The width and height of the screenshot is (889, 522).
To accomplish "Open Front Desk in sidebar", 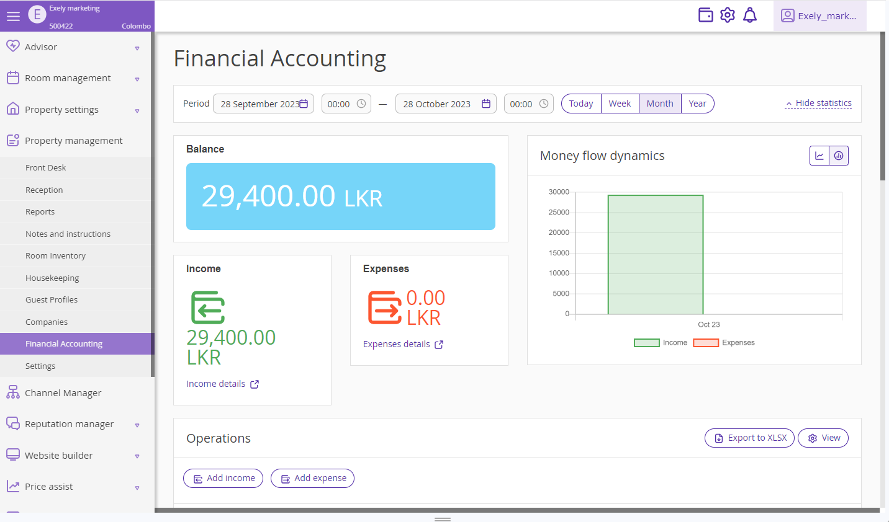I will tap(45, 168).
